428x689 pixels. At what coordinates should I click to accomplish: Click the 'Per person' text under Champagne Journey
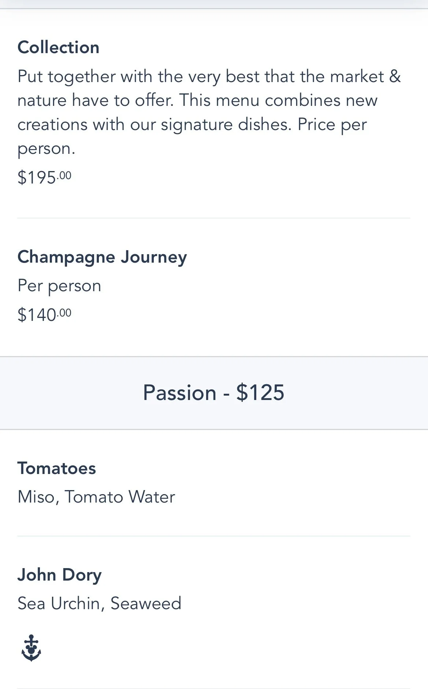coord(59,286)
